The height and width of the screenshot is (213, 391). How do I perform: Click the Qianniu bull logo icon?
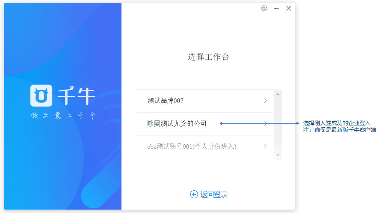(41, 96)
